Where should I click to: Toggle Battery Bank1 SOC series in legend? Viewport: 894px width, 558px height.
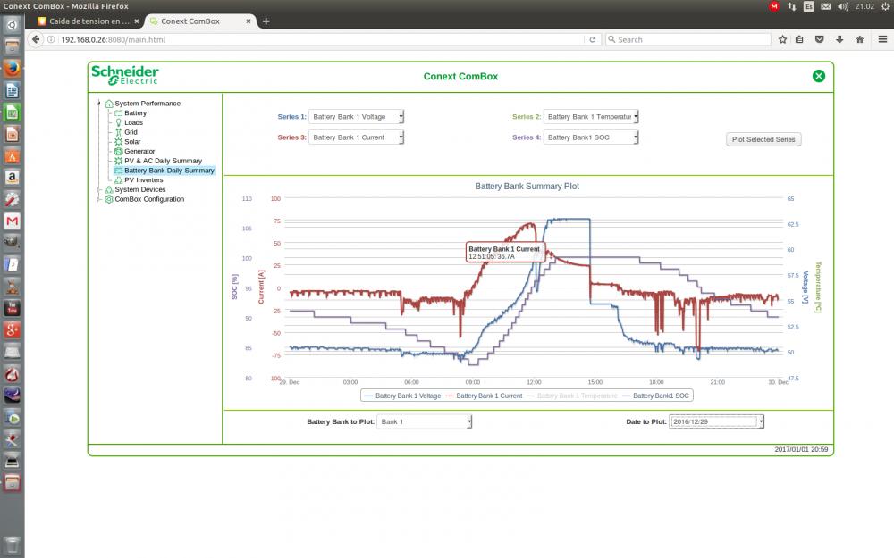pos(655,396)
